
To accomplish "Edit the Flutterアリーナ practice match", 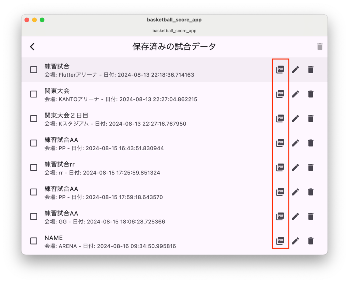I will (295, 69).
